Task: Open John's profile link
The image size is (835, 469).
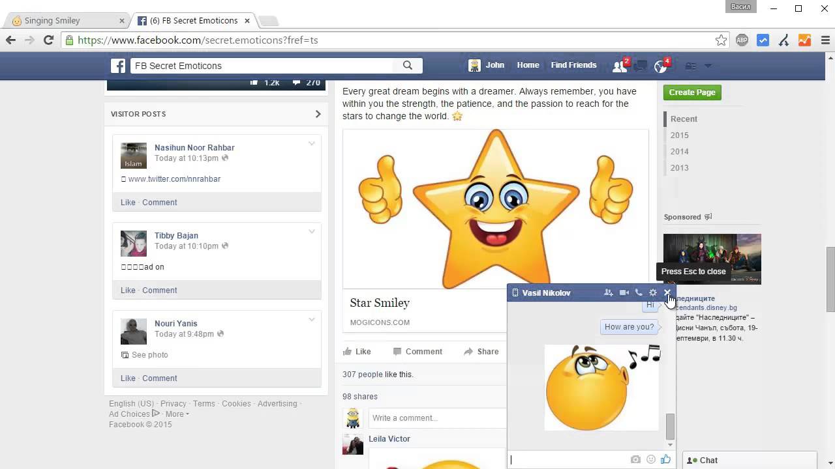Action: [x=487, y=65]
